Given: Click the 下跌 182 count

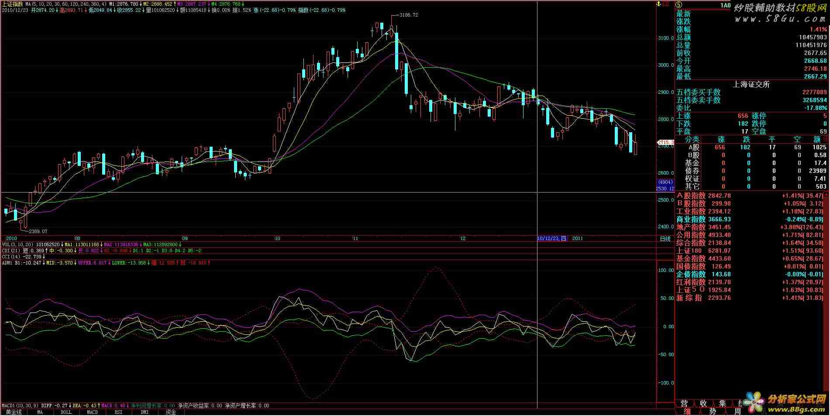Looking at the screenshot, I should pyautogui.click(x=743, y=124).
